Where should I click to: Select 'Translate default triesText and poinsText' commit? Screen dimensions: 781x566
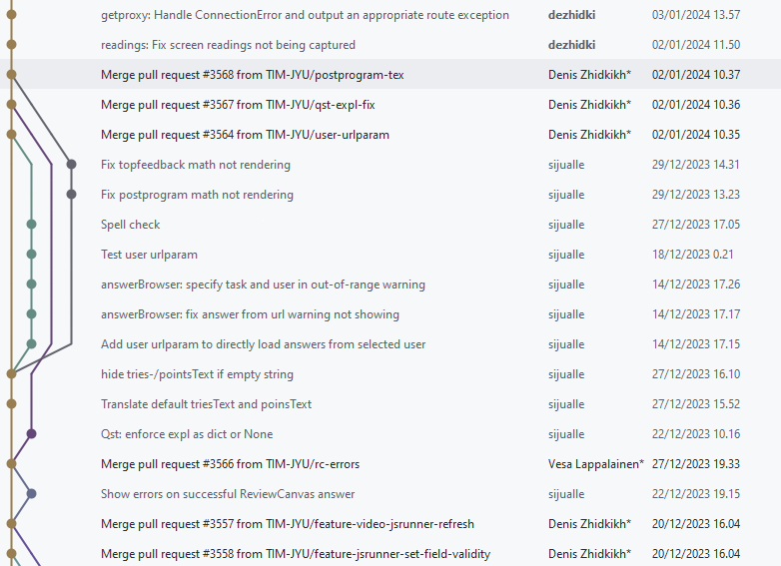click(206, 404)
